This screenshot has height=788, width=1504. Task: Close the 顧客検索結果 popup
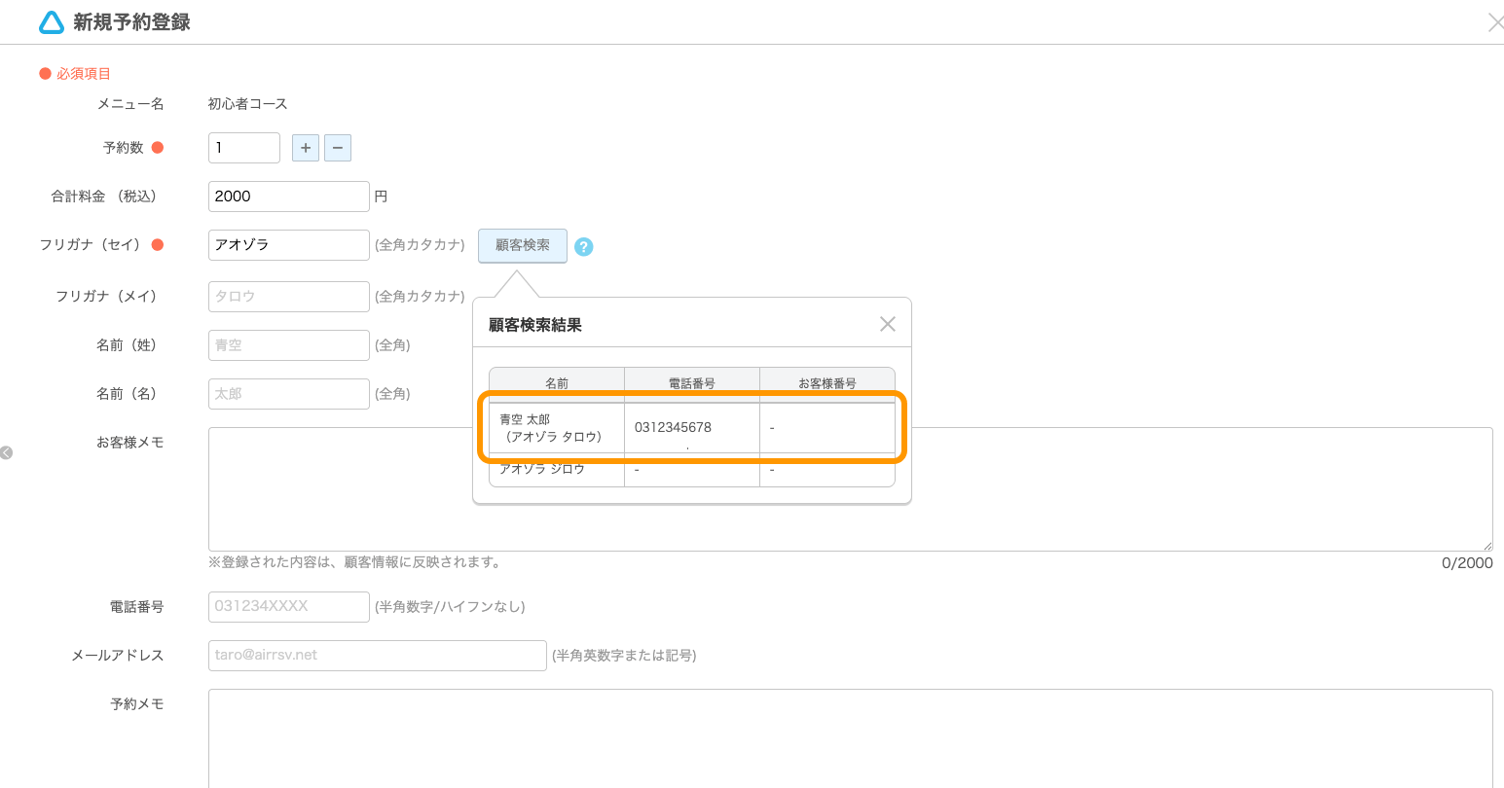887,323
